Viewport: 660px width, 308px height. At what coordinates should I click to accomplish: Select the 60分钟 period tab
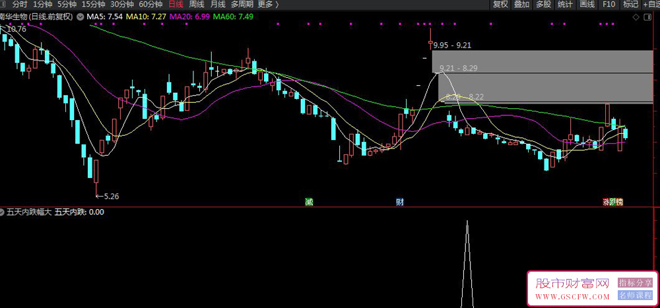coord(150,5)
